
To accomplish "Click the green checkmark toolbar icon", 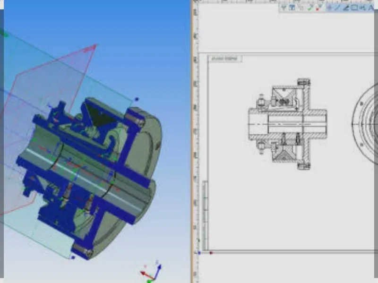I will tap(310, 8).
